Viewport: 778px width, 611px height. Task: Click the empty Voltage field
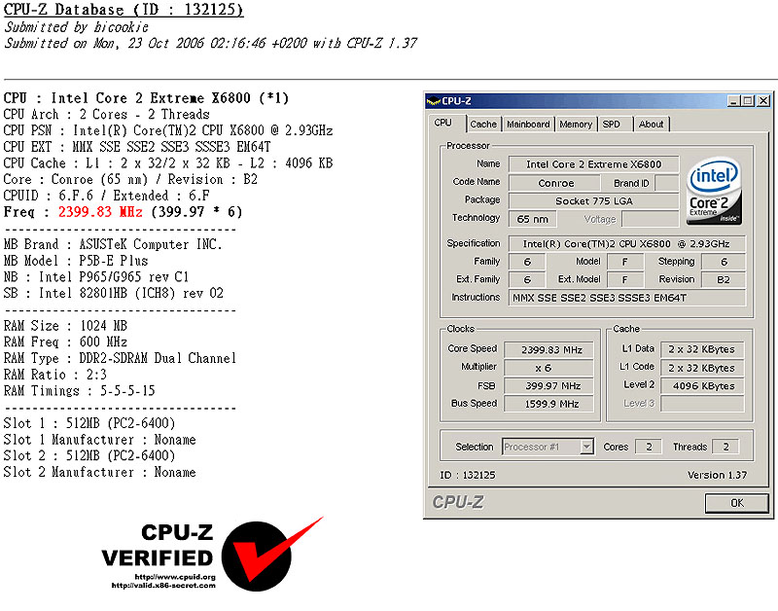tap(650, 219)
